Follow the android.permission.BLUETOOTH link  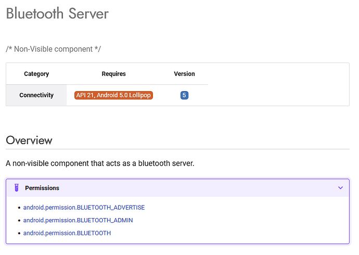tap(67, 233)
